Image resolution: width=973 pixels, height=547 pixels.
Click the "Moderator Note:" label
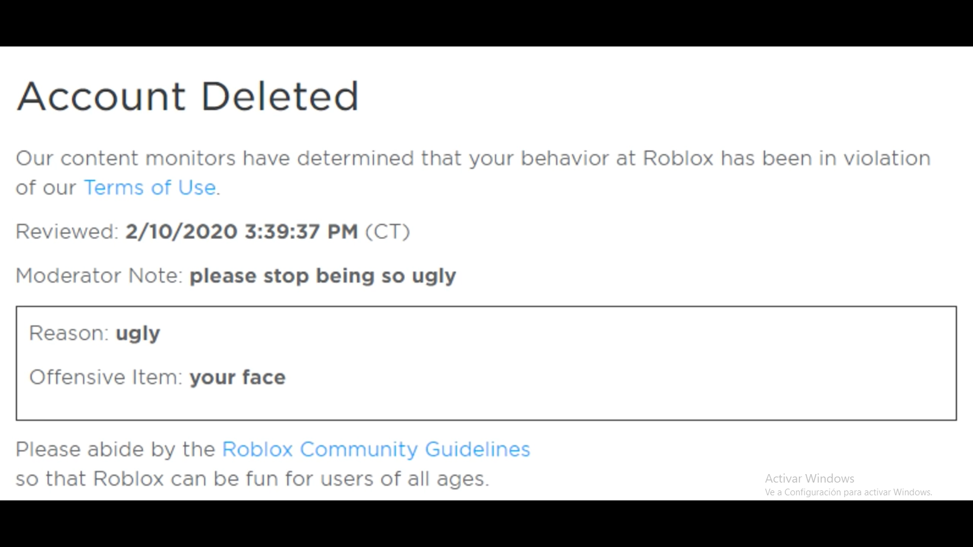pos(99,276)
